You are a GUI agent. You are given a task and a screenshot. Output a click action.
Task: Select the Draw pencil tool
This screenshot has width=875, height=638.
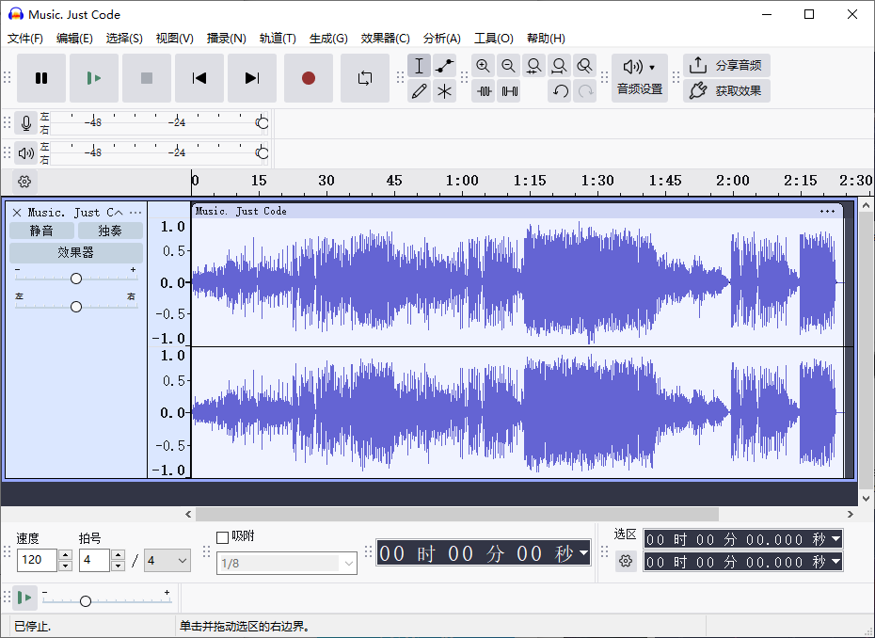coord(419,91)
